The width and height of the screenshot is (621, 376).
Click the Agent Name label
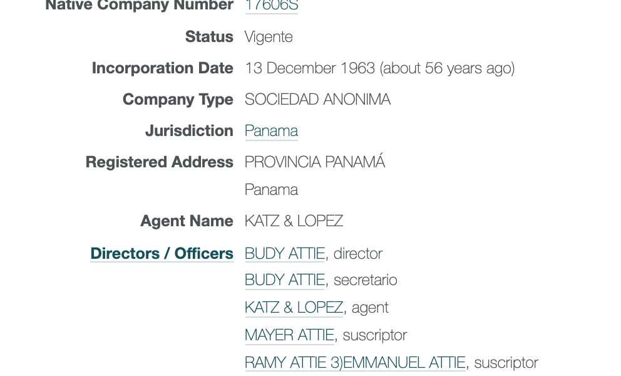pos(187,221)
